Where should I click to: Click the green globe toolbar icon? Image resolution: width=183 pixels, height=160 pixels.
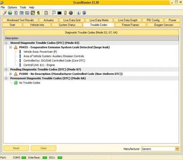[10, 13]
